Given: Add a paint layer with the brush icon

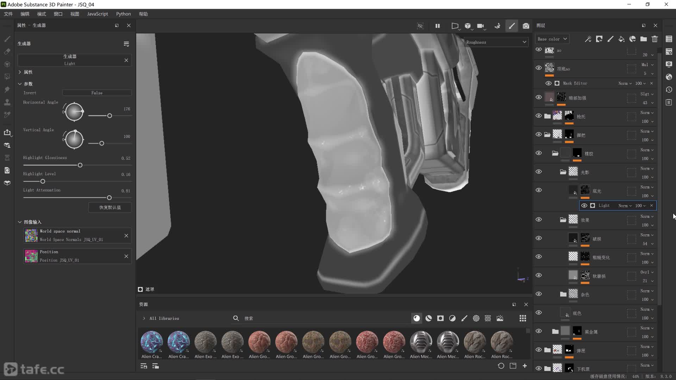Looking at the screenshot, I should [611, 39].
